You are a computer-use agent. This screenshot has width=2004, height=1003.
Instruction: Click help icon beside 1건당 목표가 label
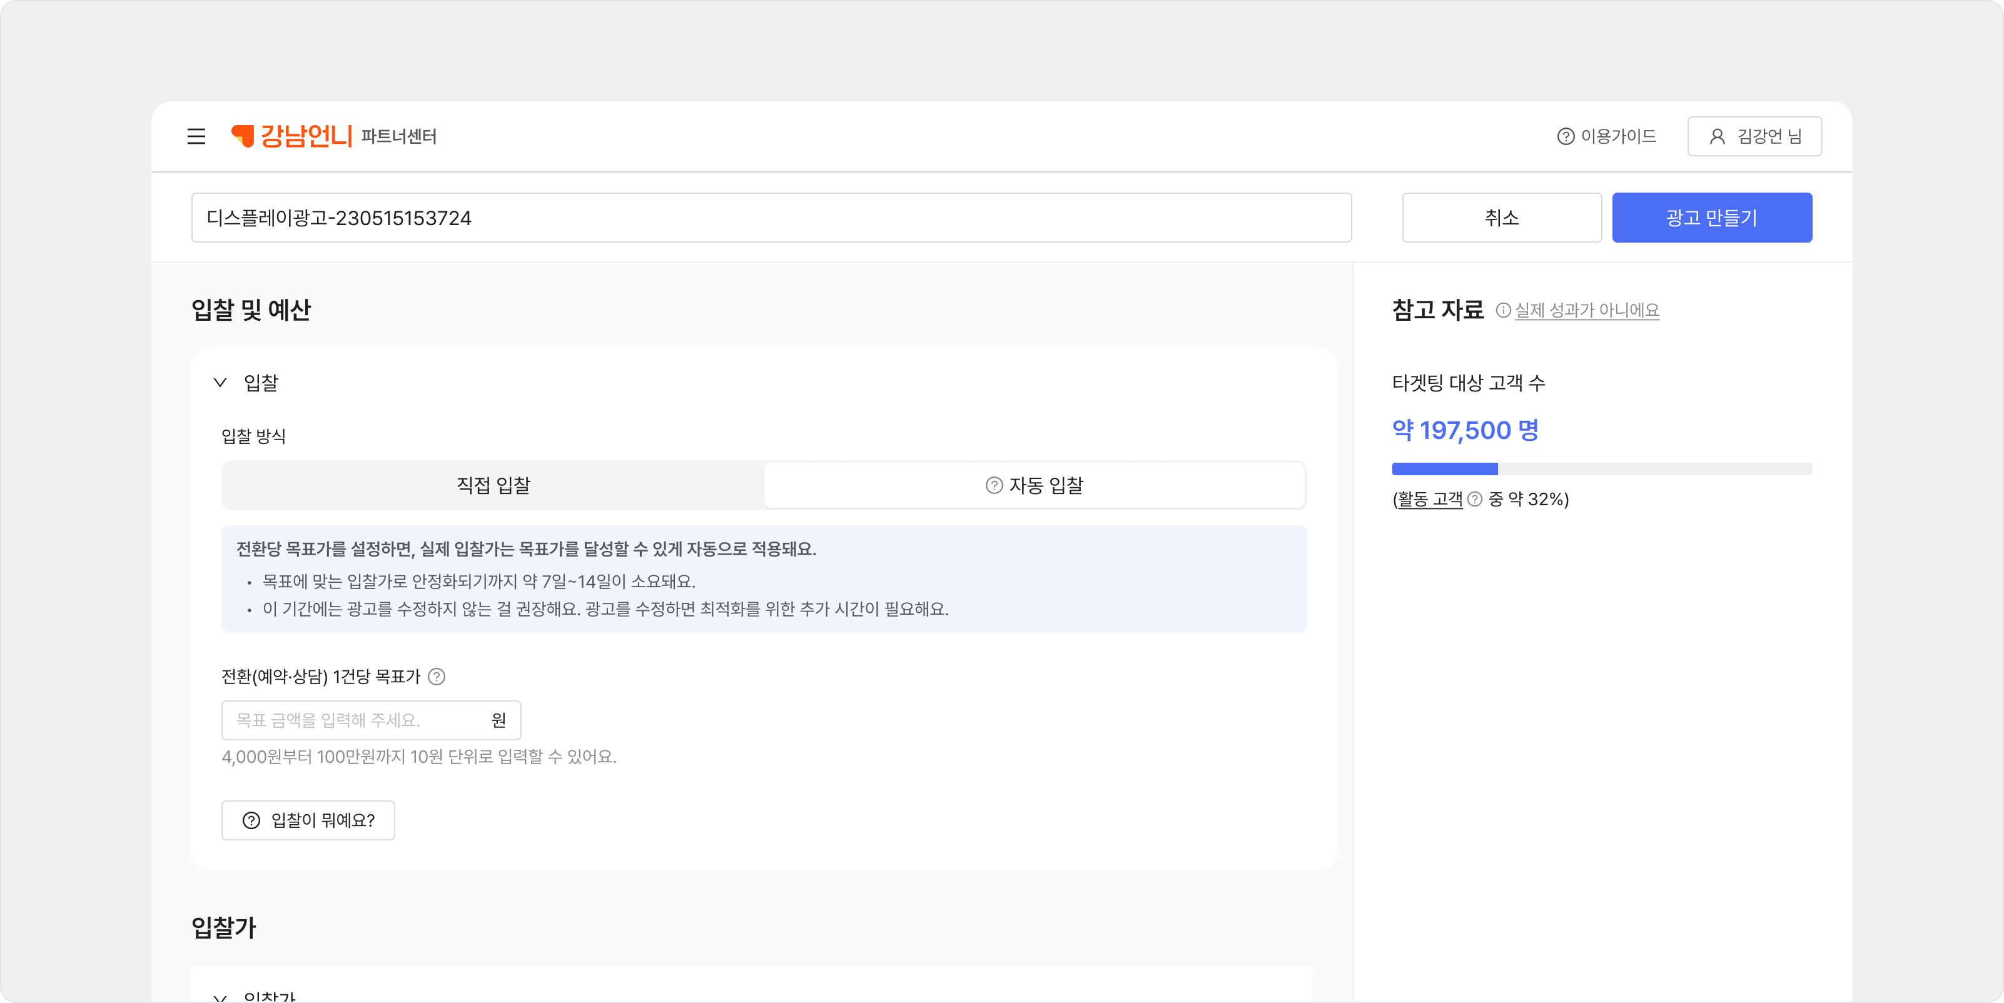[437, 677]
